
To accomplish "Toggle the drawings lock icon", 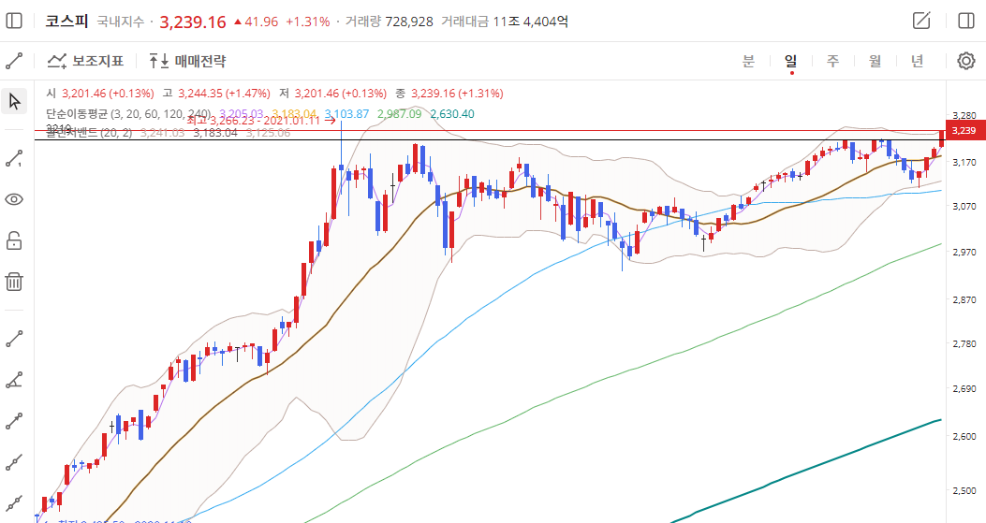I will 14,240.
